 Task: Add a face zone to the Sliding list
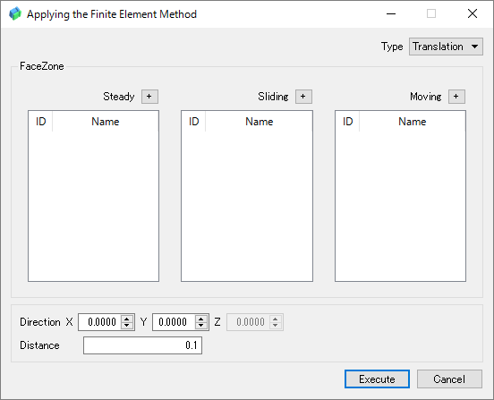[303, 97]
